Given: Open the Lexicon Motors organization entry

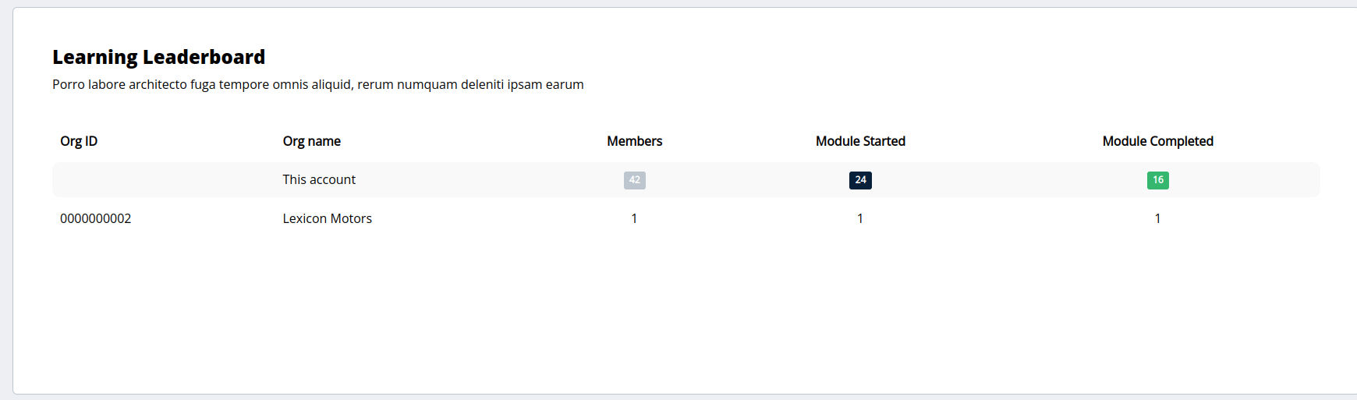Looking at the screenshot, I should click(x=327, y=218).
